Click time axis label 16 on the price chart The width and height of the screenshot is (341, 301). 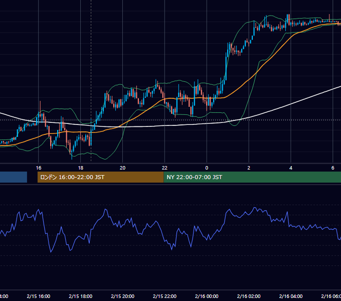[39, 168]
